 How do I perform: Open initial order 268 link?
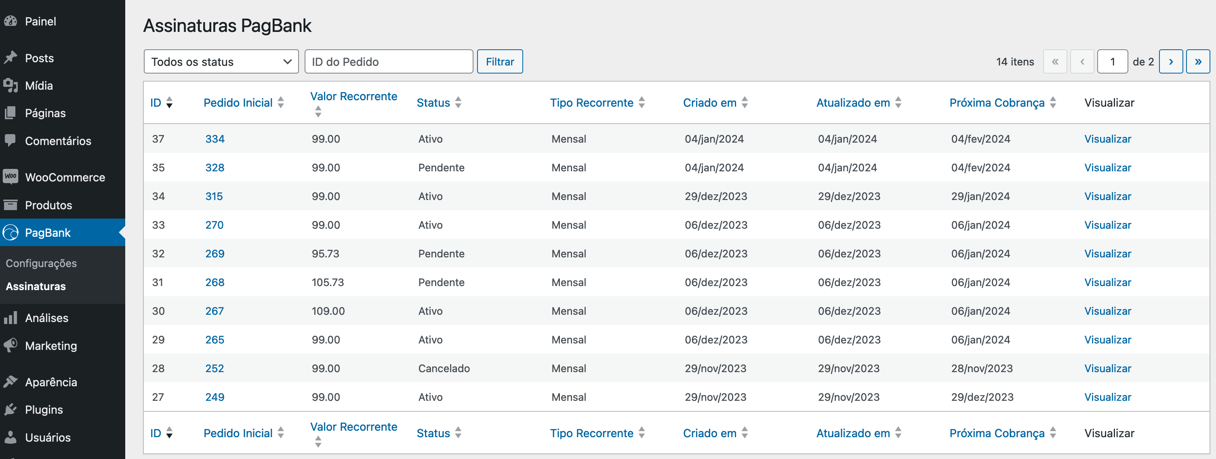[x=215, y=282]
